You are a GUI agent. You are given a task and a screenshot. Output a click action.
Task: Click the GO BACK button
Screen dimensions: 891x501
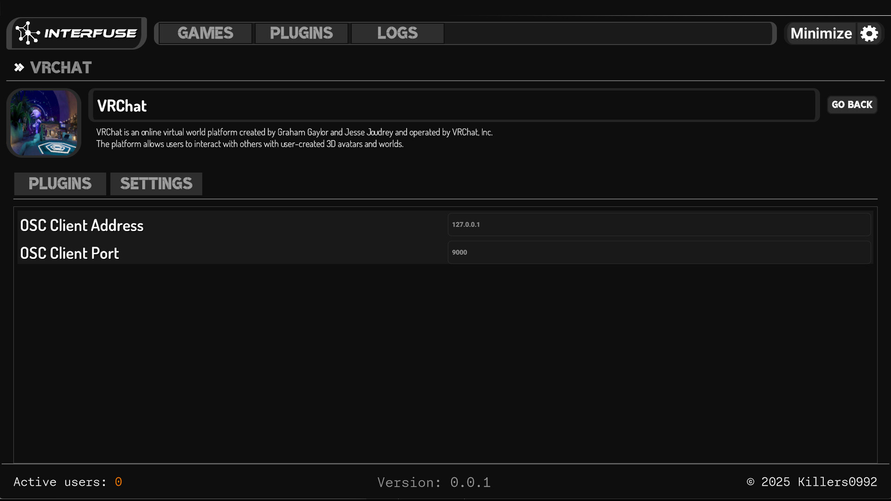click(852, 104)
